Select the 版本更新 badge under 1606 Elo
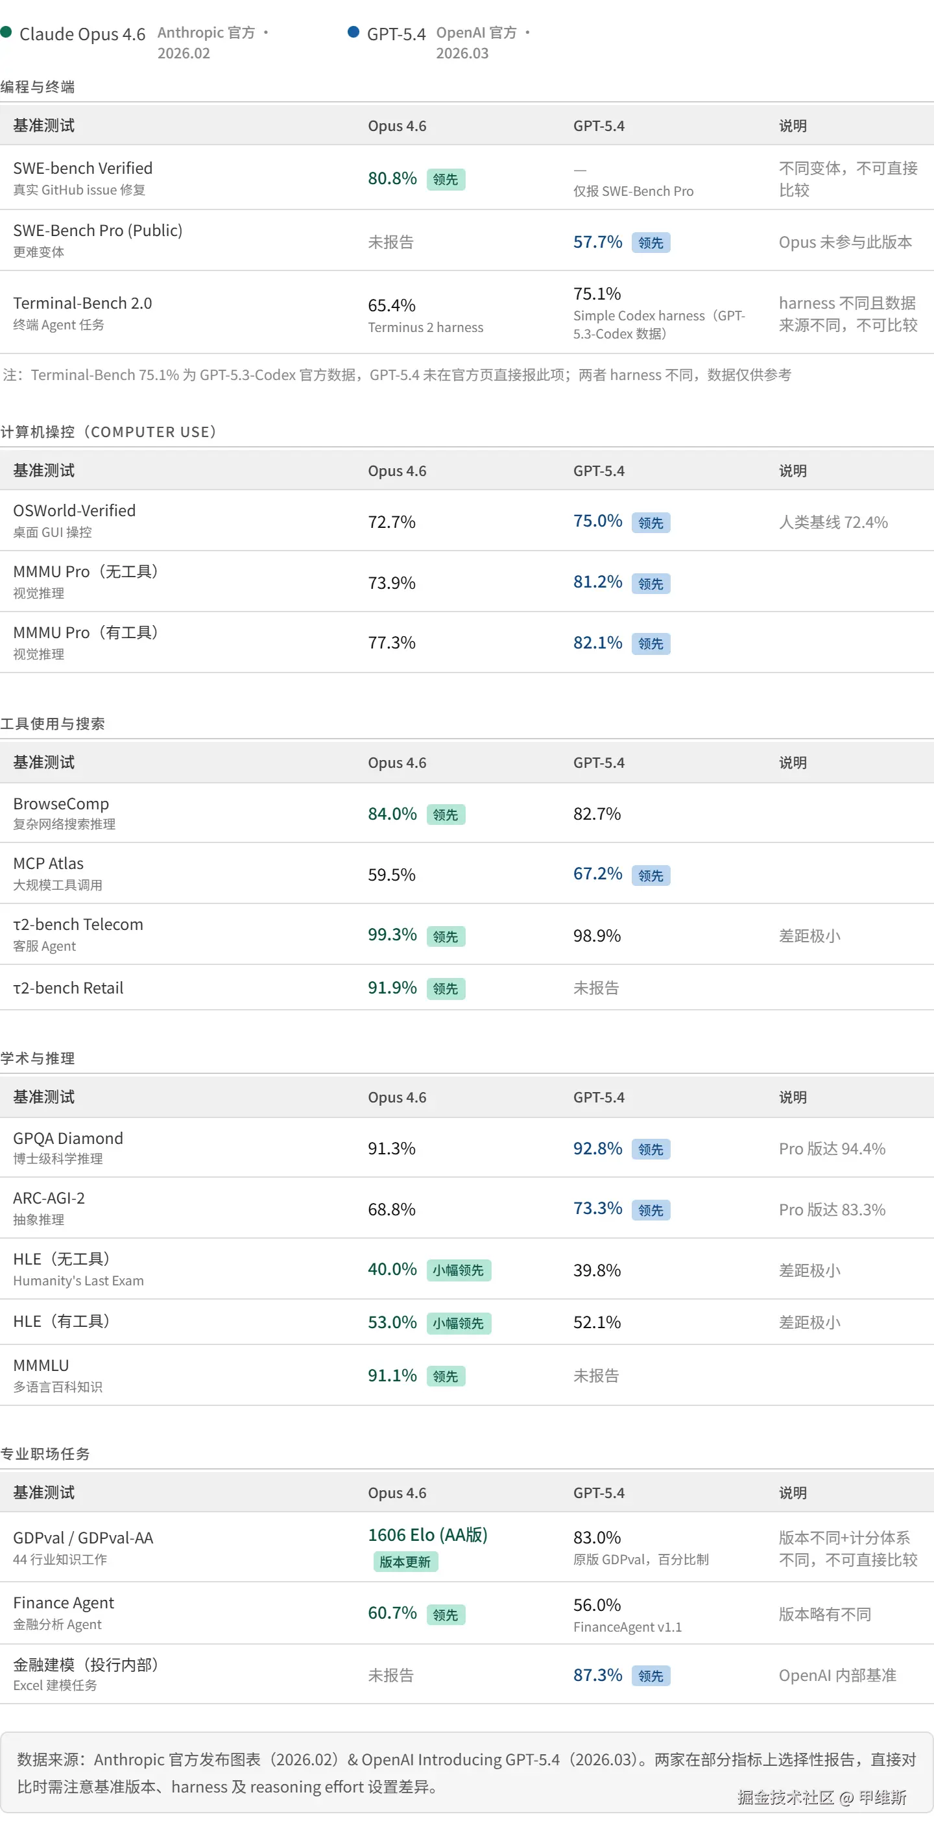 click(x=405, y=1562)
